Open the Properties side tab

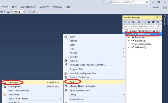(165, 20)
